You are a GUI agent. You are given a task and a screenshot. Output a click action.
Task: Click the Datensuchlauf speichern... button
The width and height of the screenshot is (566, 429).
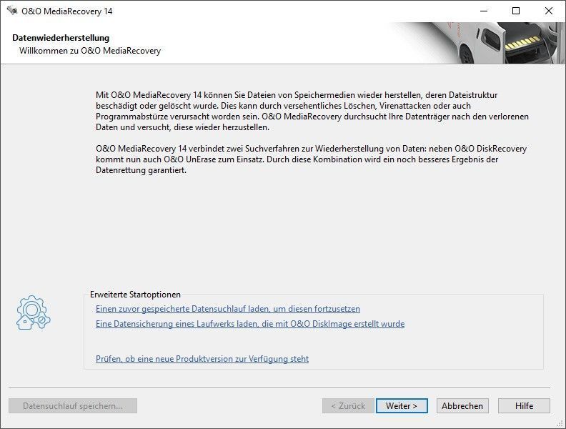point(73,405)
